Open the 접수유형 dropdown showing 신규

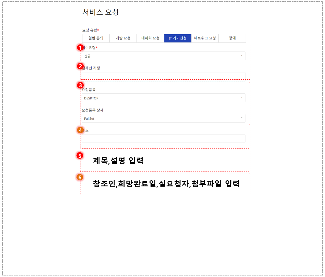pyautogui.click(x=163, y=56)
